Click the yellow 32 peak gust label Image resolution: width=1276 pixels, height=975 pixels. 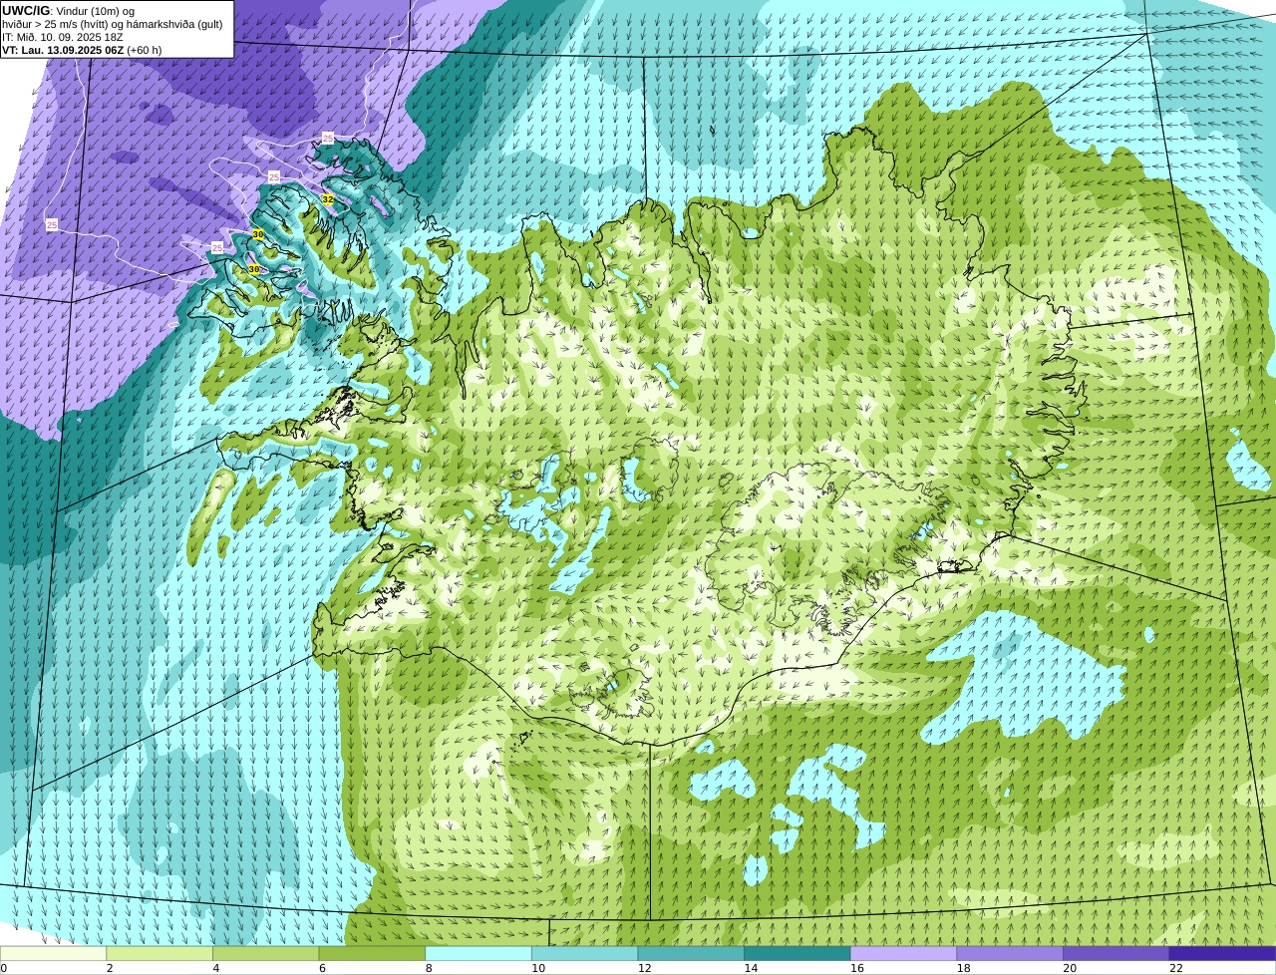point(328,199)
